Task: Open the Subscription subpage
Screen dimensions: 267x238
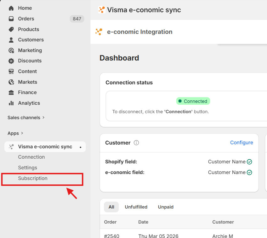Action: (33, 178)
